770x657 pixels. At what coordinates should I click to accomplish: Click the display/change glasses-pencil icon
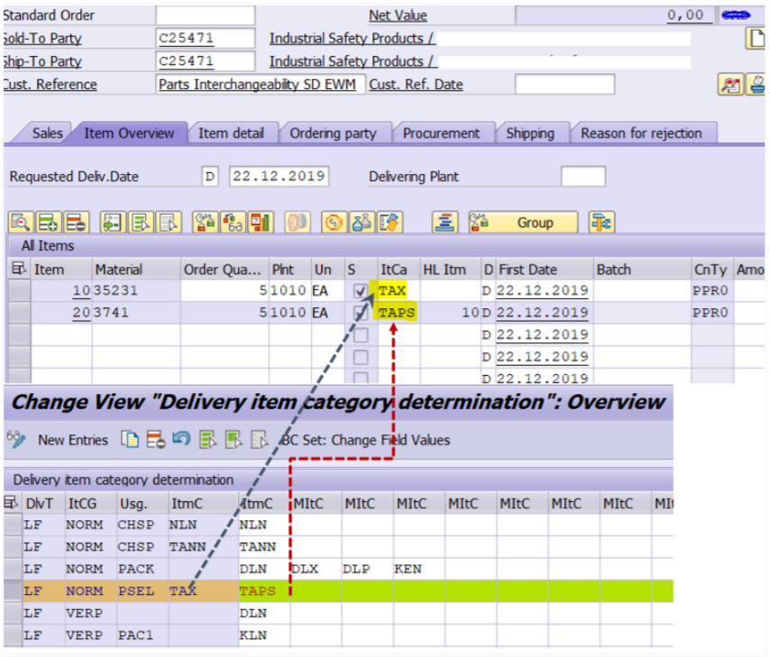[16, 440]
